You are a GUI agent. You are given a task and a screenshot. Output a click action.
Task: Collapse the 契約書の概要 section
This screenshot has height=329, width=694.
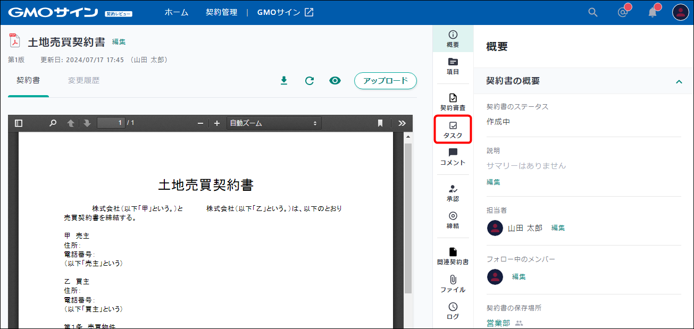[x=679, y=81]
